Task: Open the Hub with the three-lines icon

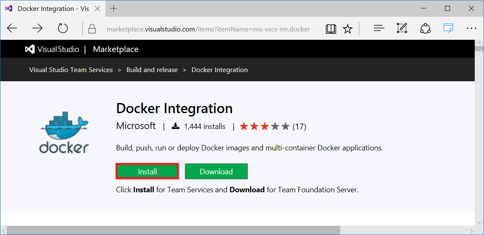Action: [x=379, y=28]
